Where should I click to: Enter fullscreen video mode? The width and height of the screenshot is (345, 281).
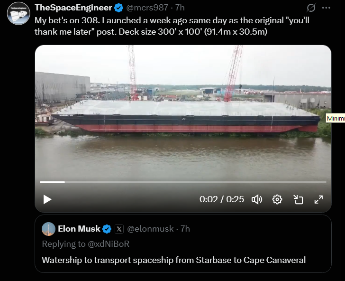318,199
